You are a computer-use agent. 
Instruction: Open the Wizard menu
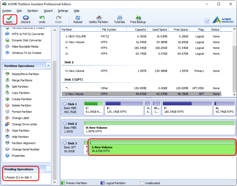48,11
